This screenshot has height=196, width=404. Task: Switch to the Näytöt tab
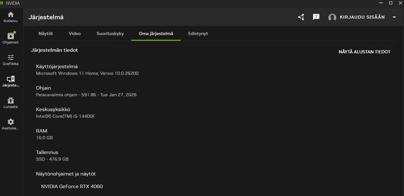click(x=45, y=34)
